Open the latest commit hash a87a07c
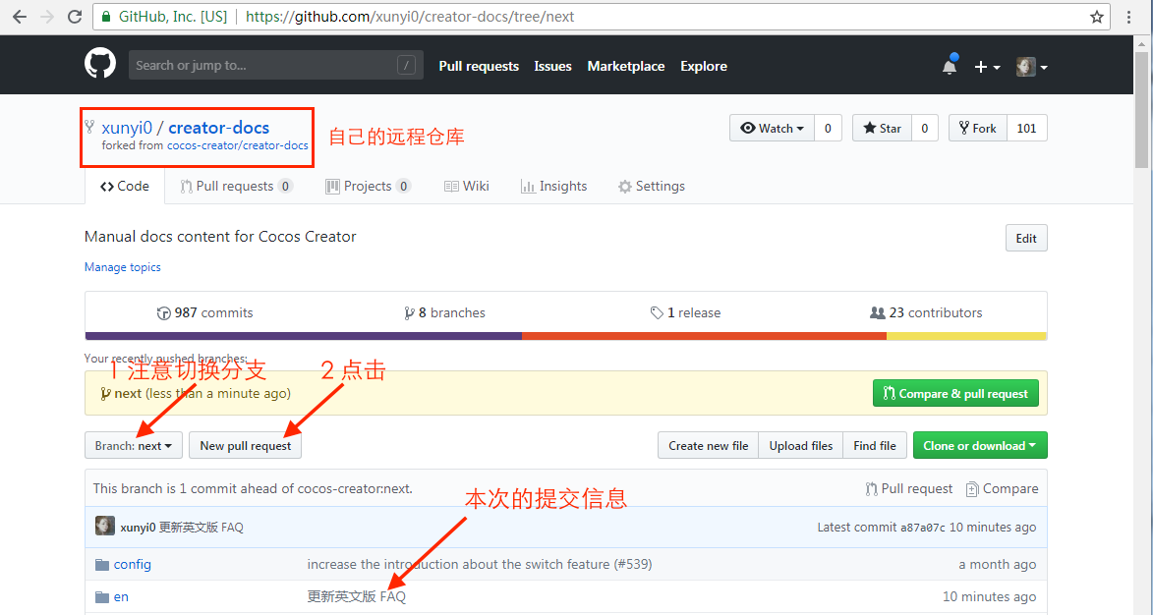1153x615 pixels. (923, 528)
